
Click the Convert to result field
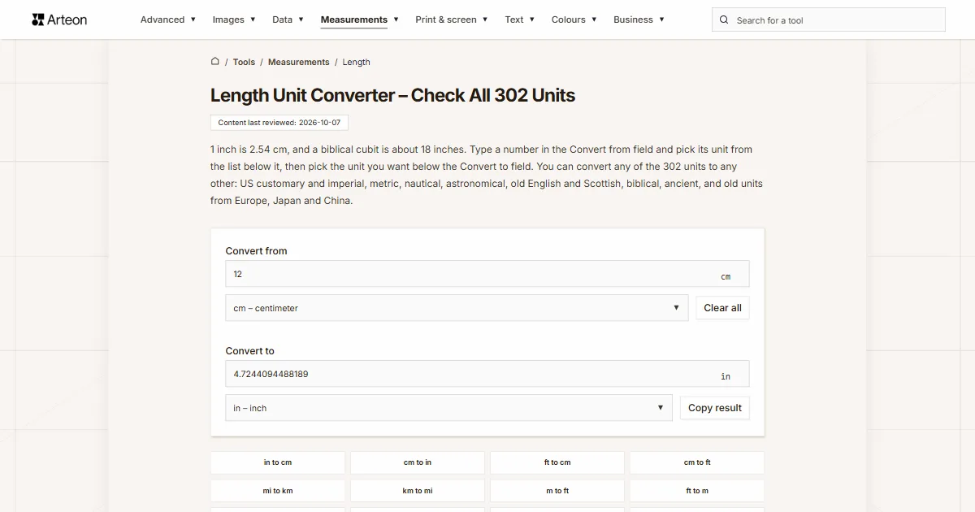click(487, 374)
